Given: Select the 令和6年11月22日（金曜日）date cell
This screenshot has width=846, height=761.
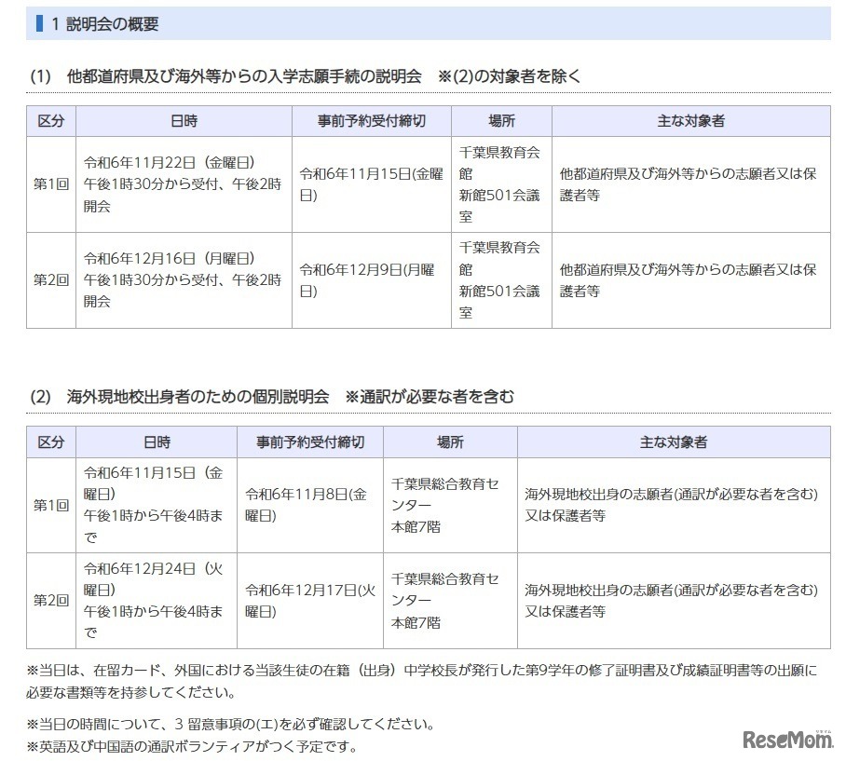Looking at the screenshot, I should [x=184, y=184].
